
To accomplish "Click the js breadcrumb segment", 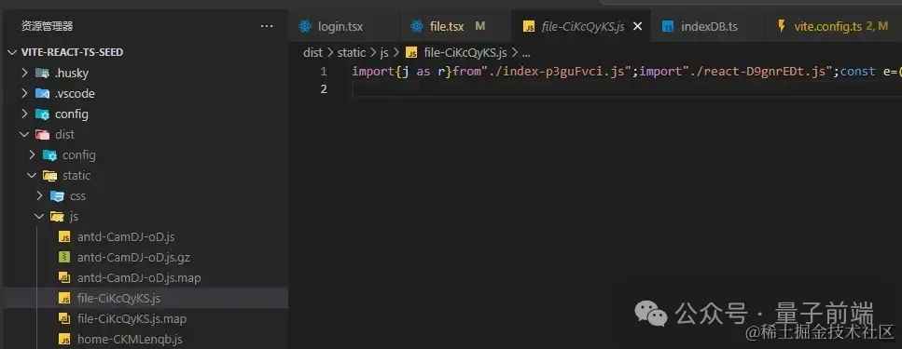I will (384, 53).
